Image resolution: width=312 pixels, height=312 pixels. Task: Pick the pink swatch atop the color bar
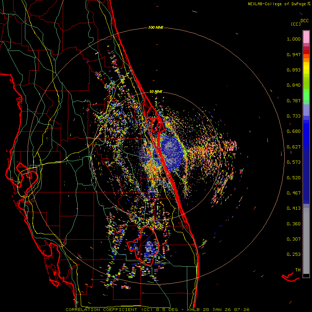306,37
